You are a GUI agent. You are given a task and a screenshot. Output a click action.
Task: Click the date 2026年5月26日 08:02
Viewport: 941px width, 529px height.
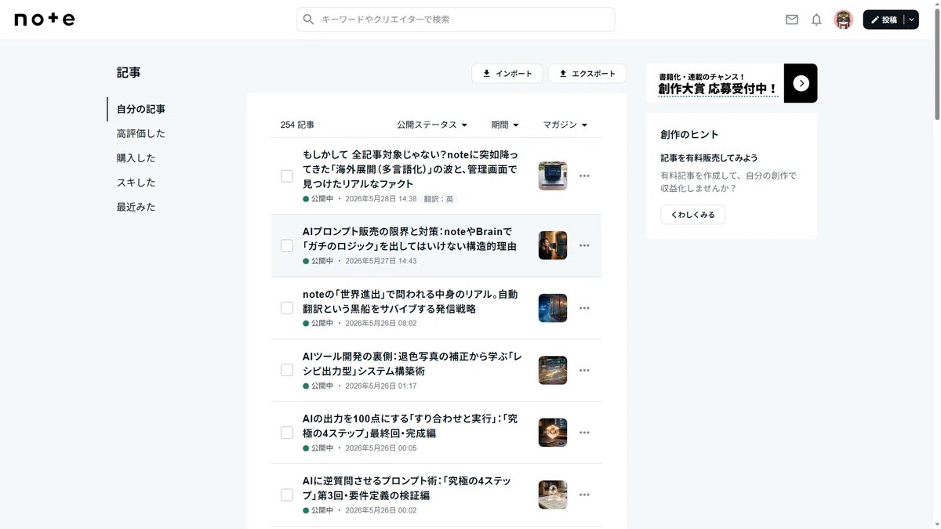pos(381,323)
